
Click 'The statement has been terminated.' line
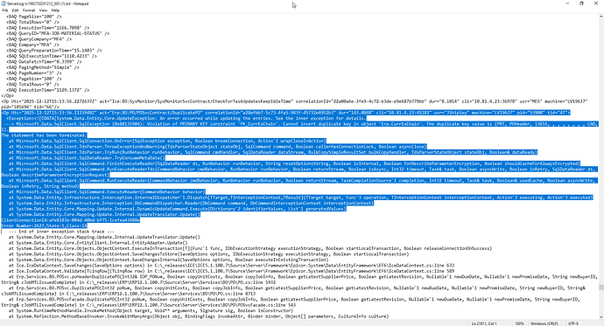click(44, 135)
